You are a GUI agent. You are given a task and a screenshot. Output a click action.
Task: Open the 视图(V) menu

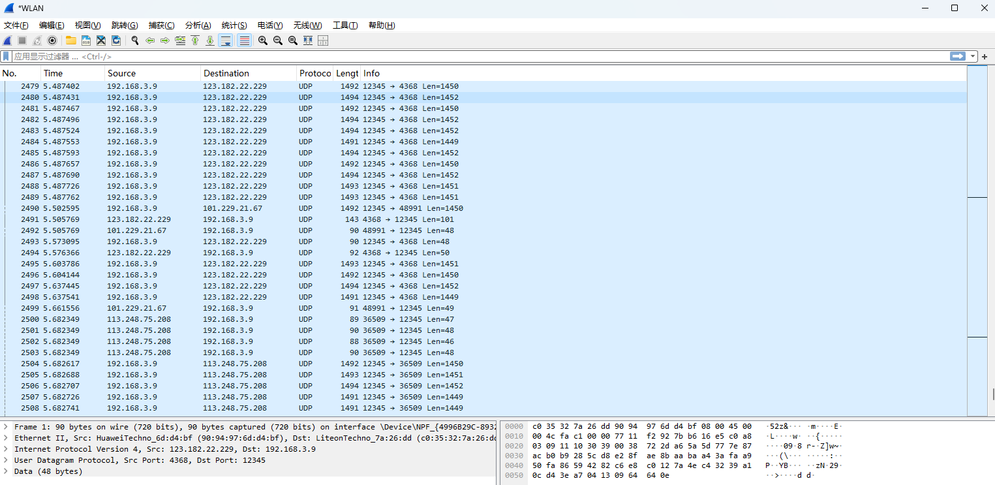[87, 25]
